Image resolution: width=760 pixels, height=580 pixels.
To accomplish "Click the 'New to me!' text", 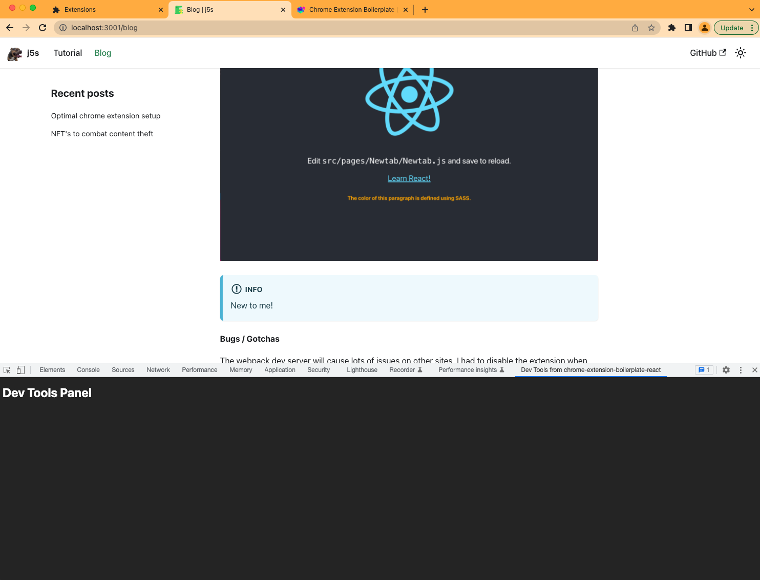I will (x=251, y=305).
